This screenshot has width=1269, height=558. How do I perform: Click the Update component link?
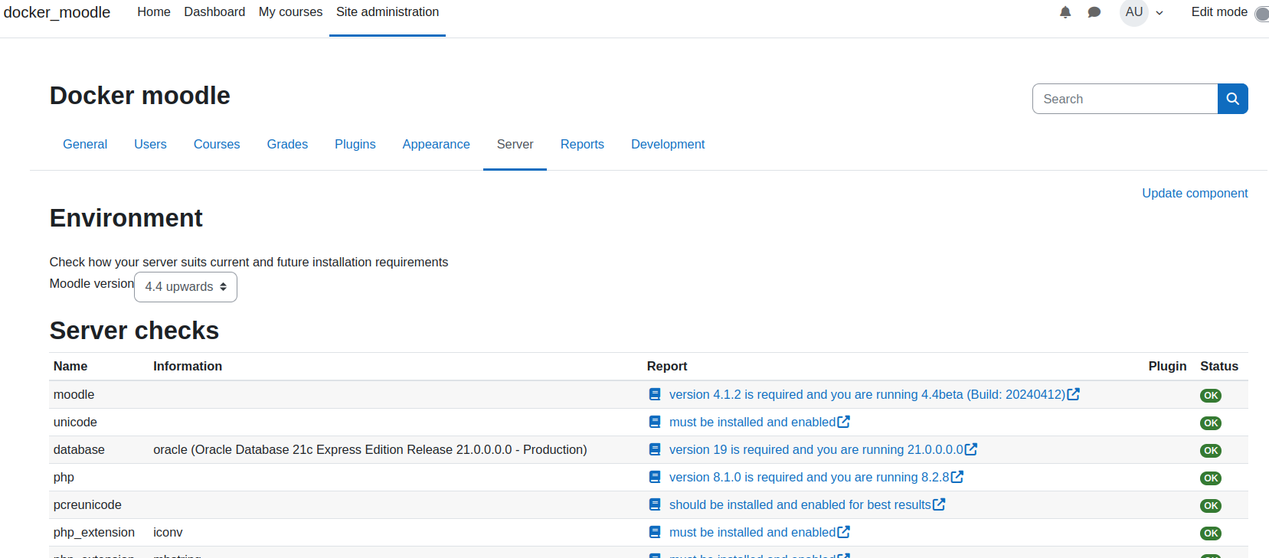coord(1195,193)
